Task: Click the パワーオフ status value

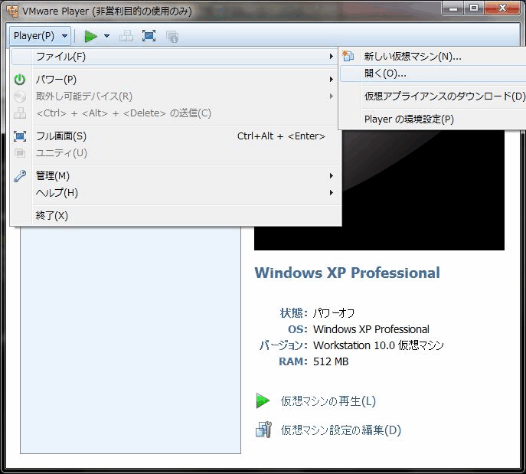Action: coord(334,313)
